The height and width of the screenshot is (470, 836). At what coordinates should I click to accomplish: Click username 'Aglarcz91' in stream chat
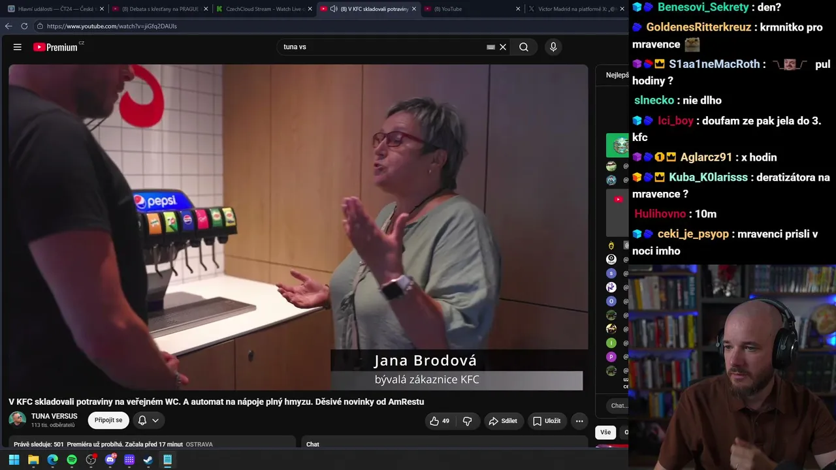(706, 157)
